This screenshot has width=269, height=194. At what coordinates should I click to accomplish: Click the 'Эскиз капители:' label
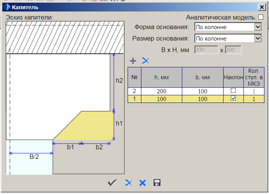[29, 17]
